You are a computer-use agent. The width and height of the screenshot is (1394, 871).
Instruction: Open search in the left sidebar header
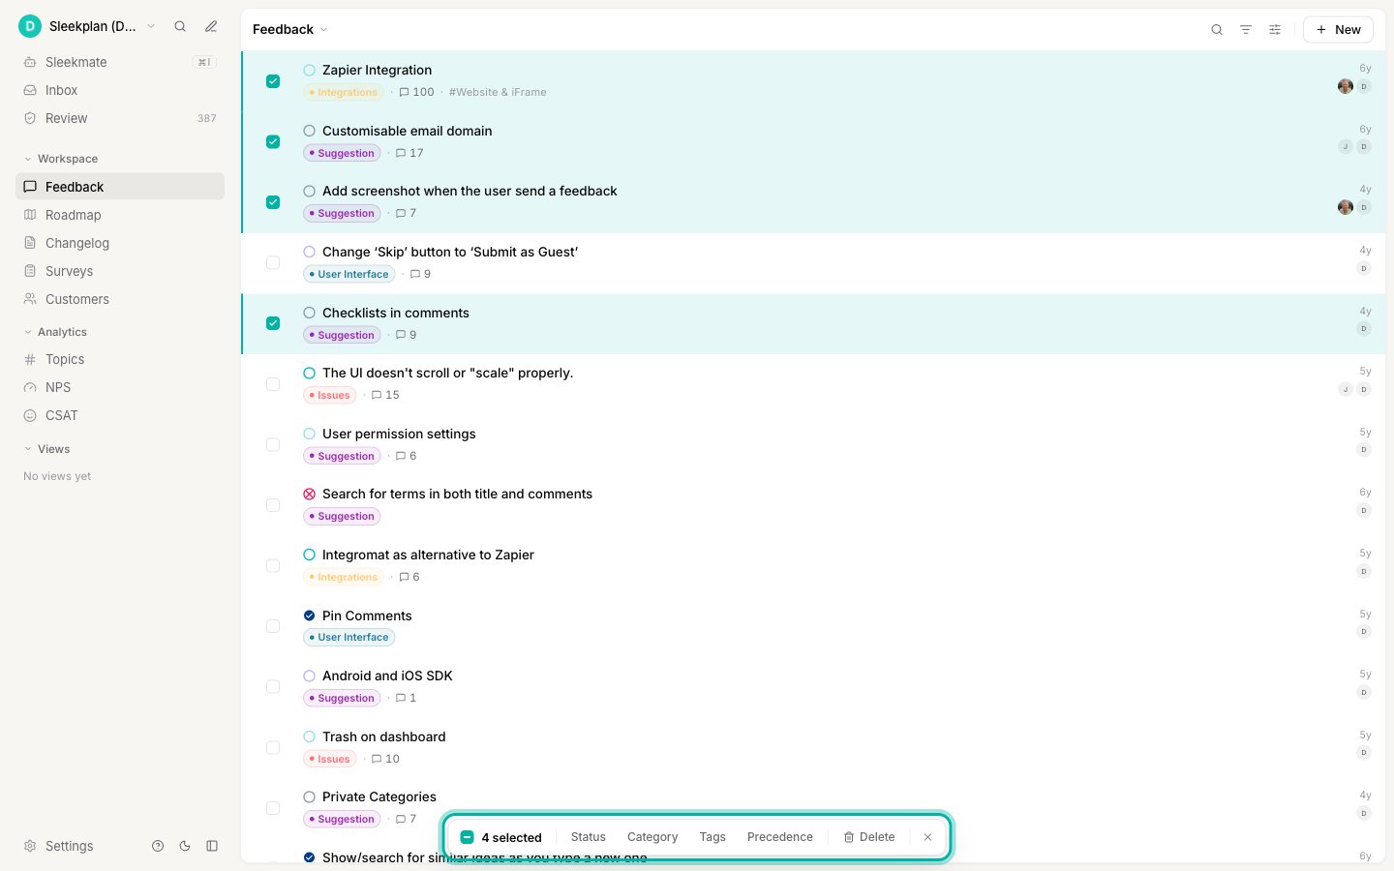click(x=180, y=26)
